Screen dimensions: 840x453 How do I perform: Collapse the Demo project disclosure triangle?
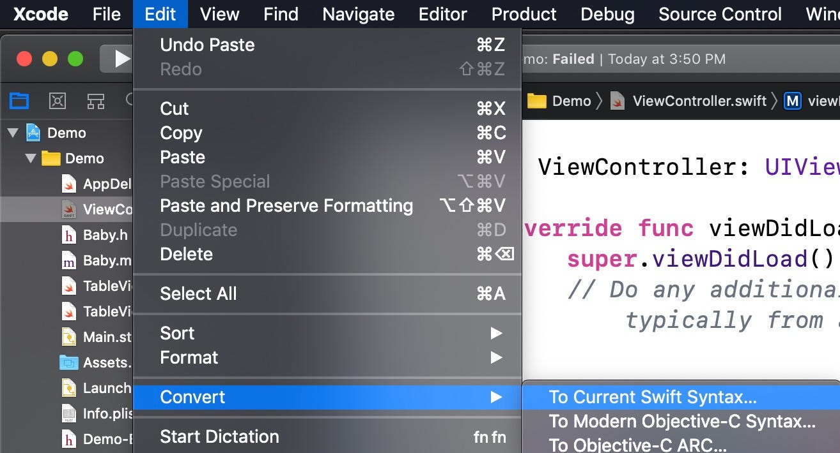pos(12,133)
